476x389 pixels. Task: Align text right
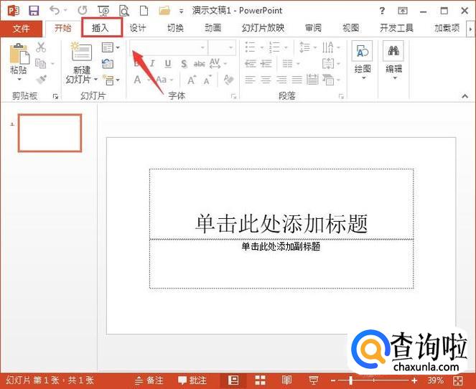tap(281, 80)
